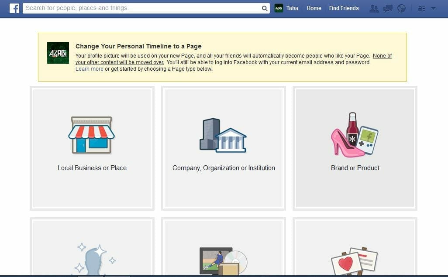This screenshot has width=448, height=277.
Task: Select the Company, Organization or Institution tile
Action: [223, 148]
